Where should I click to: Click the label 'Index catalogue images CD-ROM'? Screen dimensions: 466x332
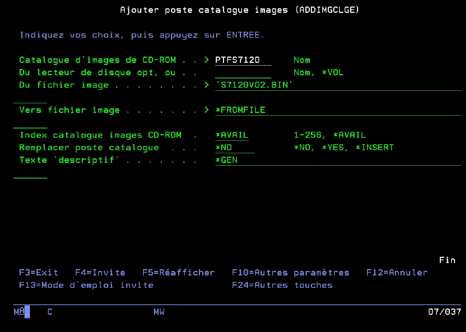[100, 135]
